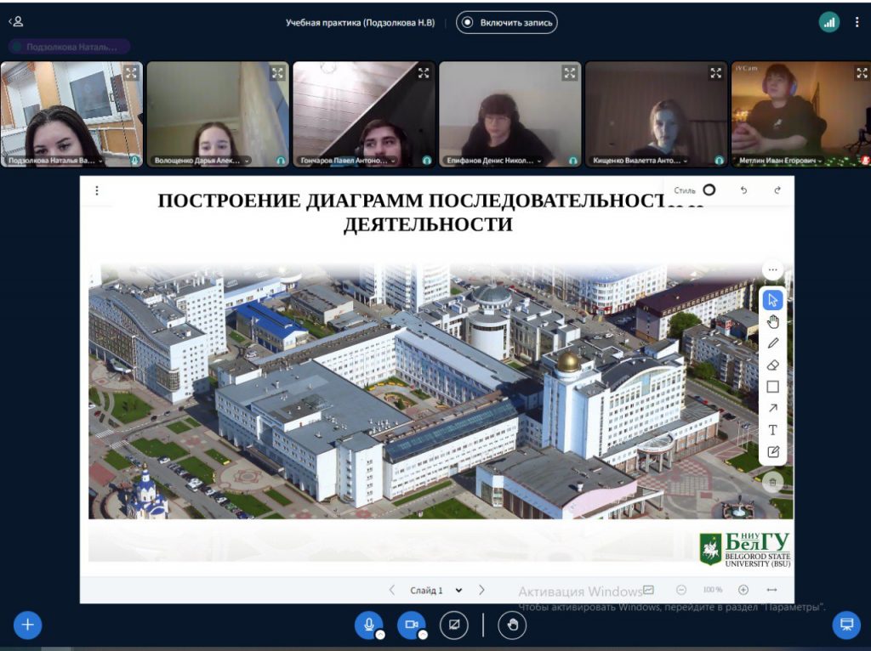Open the Стиль style color picker
Image resolution: width=871 pixels, height=651 pixels.
[709, 190]
